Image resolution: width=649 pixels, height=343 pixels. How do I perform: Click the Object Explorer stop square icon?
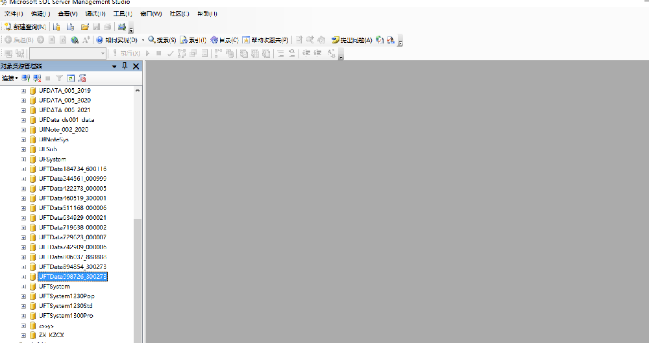pyautogui.click(x=48, y=78)
